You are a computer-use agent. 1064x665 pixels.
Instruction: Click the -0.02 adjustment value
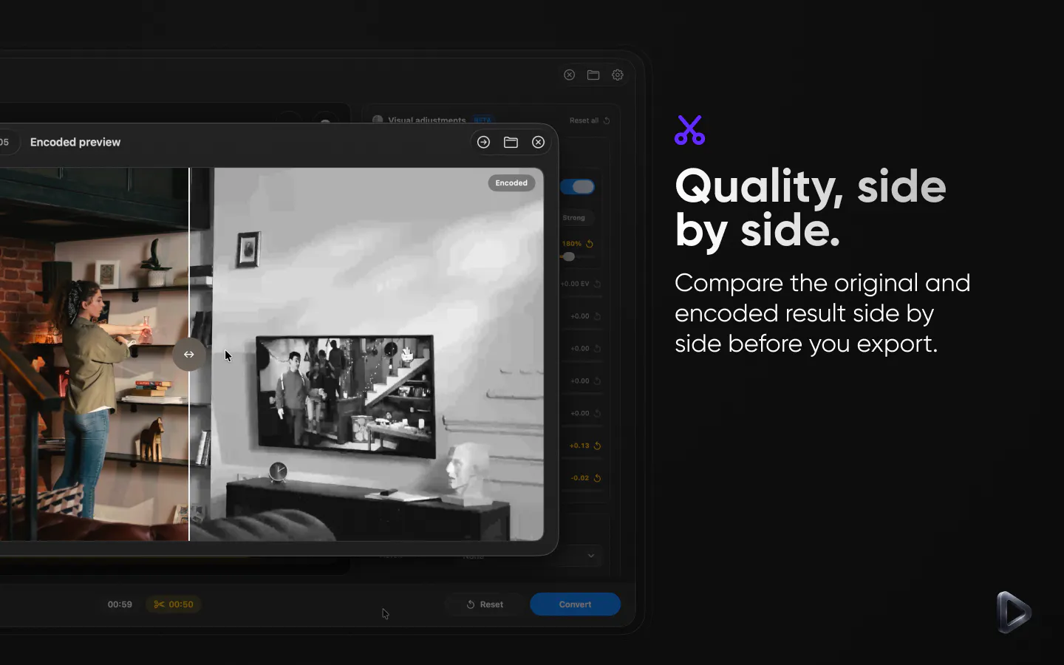click(580, 478)
